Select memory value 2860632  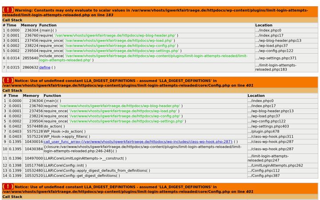click(30, 68)
